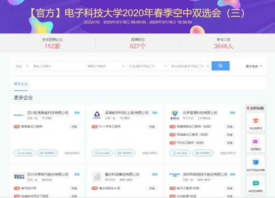Viewport: 275px width, 198px height.
Task: Open the 毕业生薪资 graduation cap icon
Action: coord(255,122)
